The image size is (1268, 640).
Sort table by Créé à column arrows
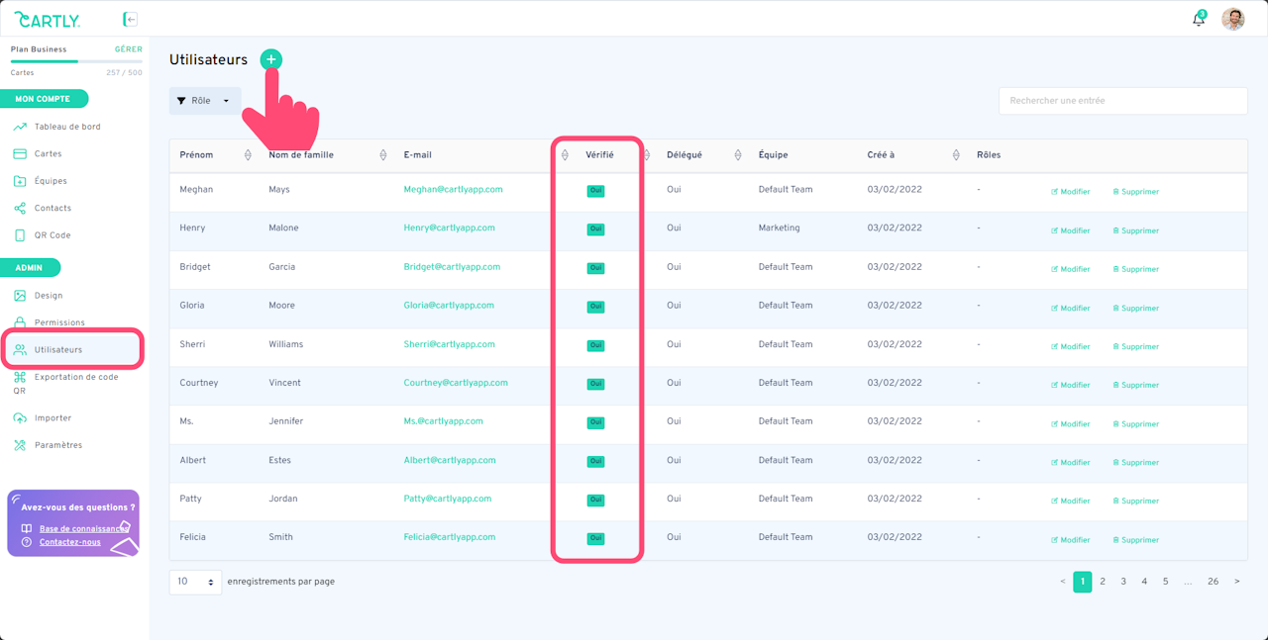tap(956, 155)
